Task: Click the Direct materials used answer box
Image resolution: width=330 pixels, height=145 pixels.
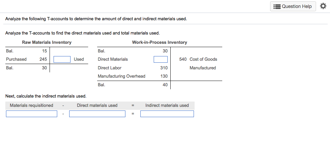Action: coord(97,114)
